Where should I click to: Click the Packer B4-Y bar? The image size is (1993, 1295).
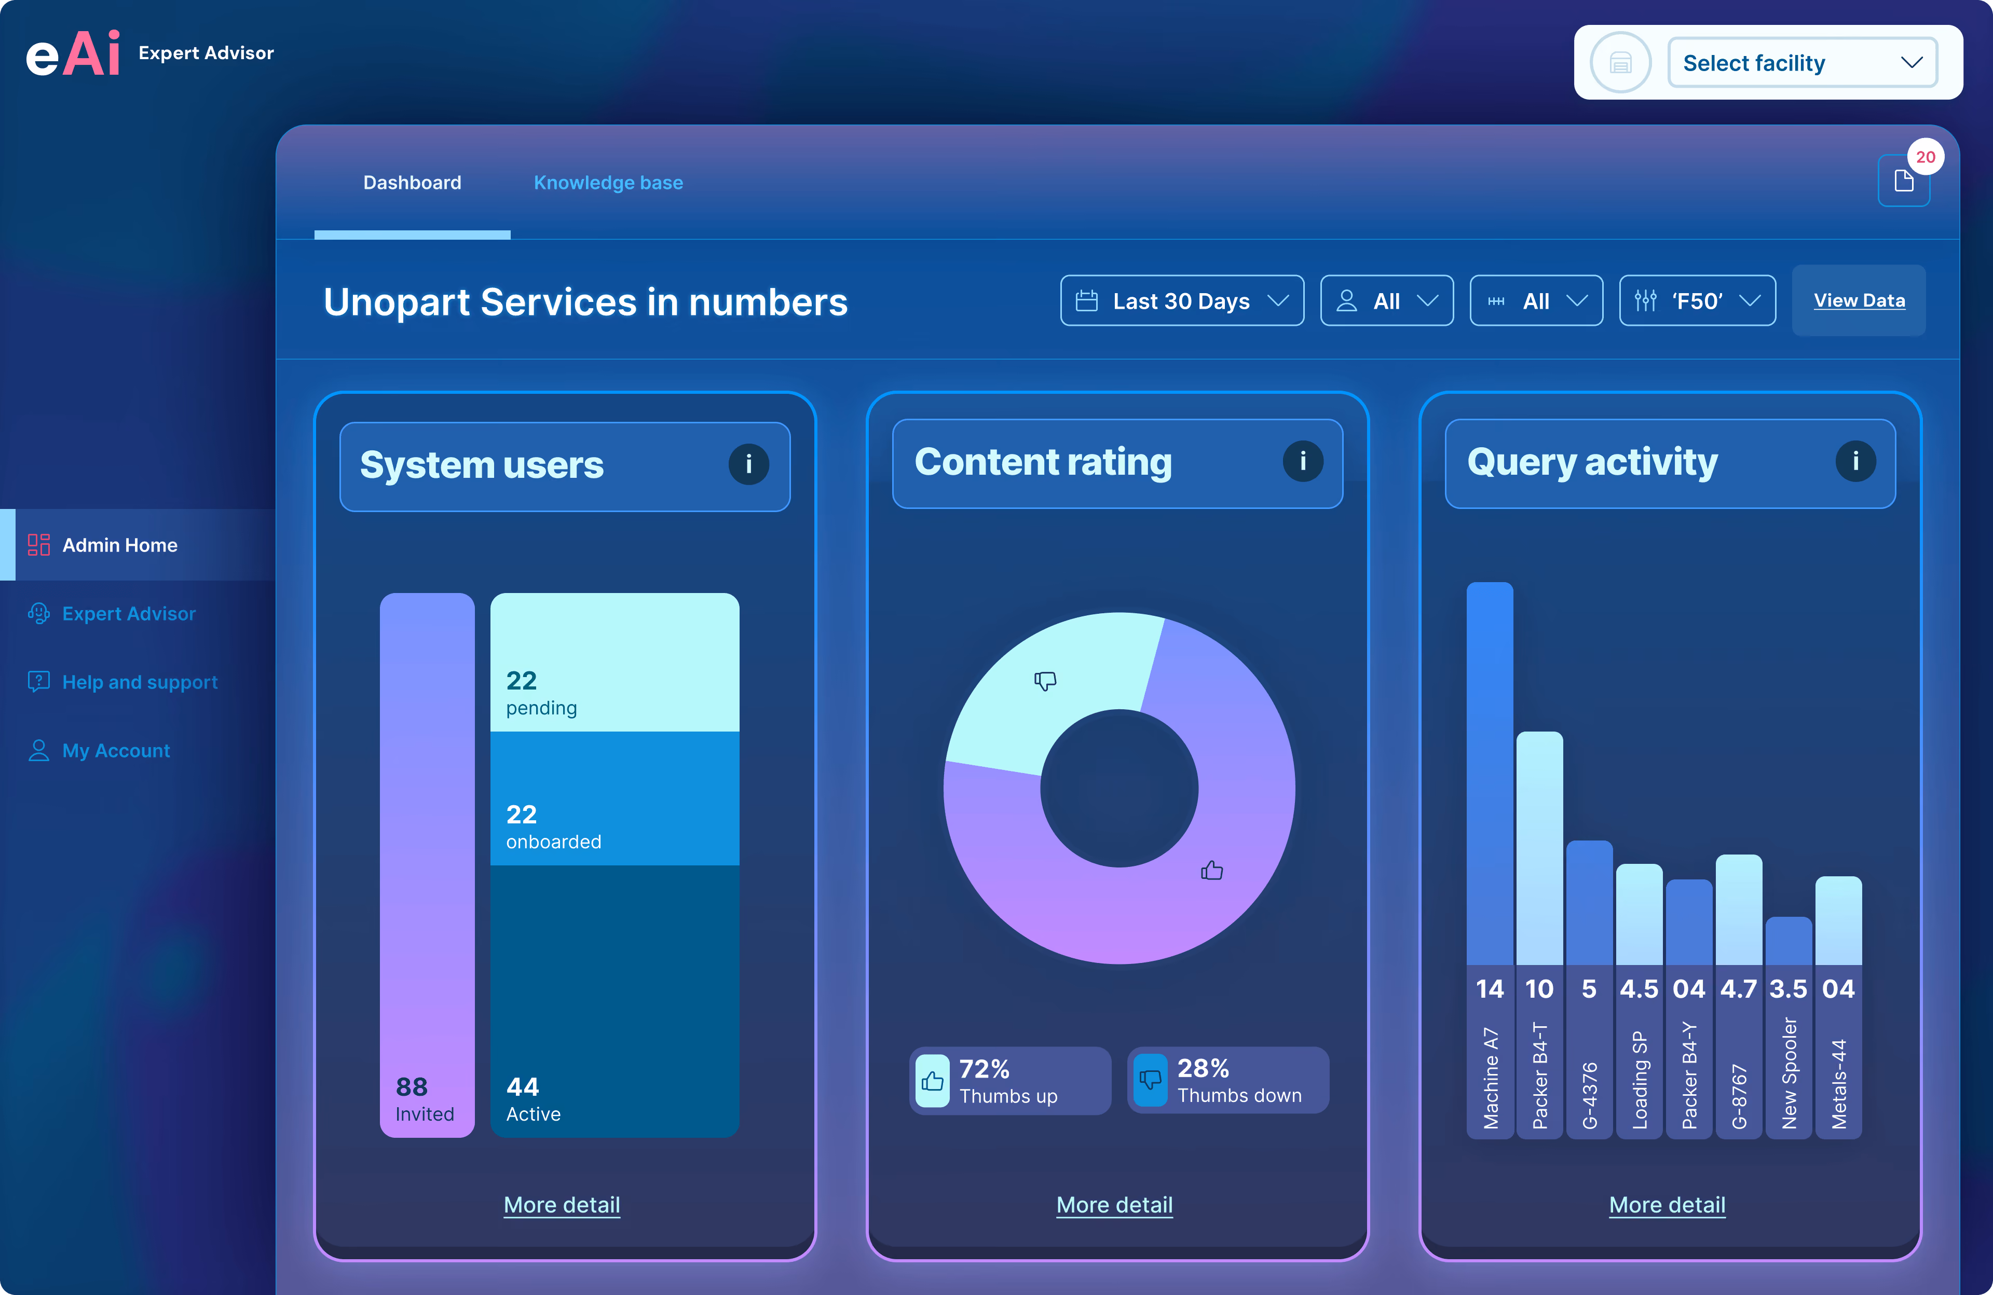point(1689,921)
